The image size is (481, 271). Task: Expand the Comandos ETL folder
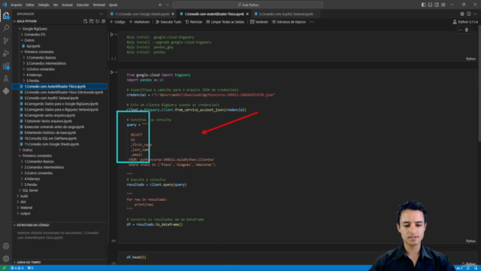click(x=35, y=35)
